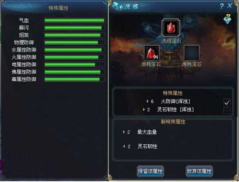Click 保留该属性 button

(150, 171)
